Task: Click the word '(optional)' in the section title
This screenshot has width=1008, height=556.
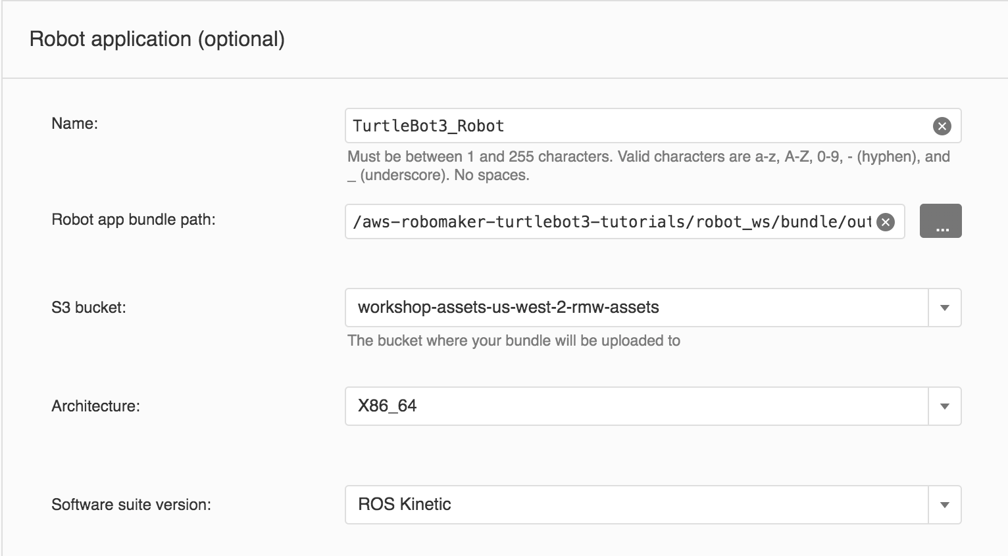Action: [x=242, y=39]
